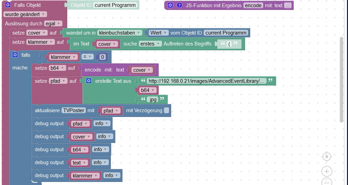Click the vertical workspace scrollbar
348x185 pixels.
click(x=342, y=80)
